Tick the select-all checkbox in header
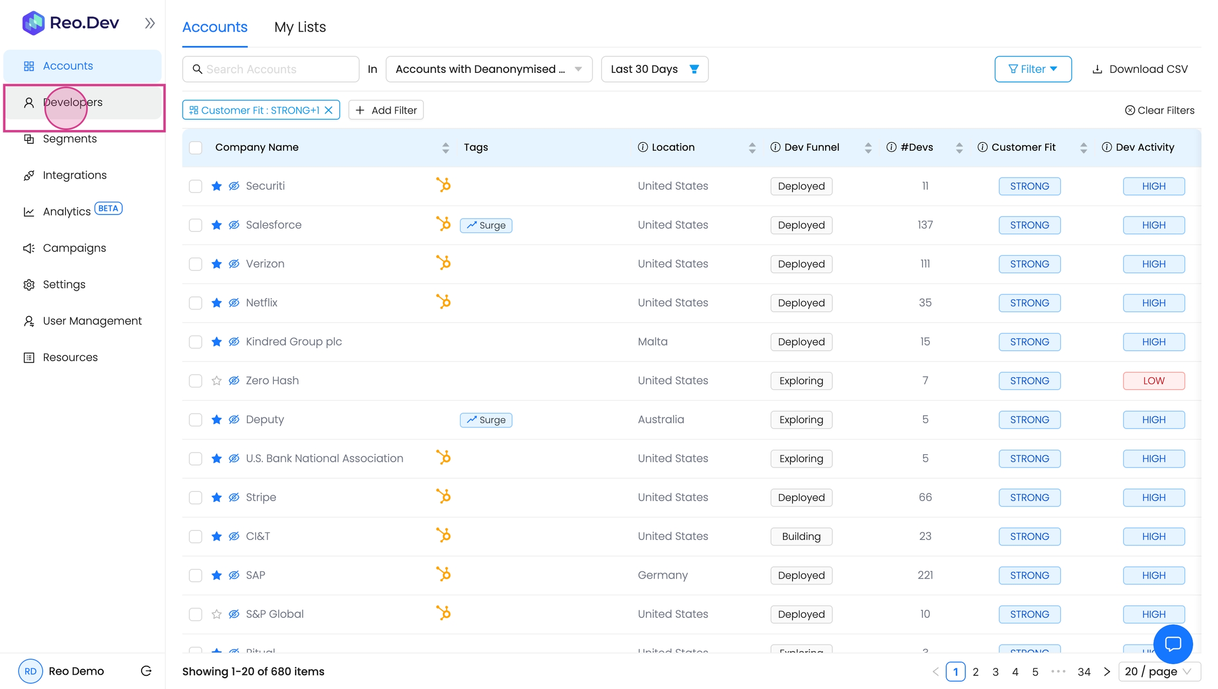 (x=196, y=147)
